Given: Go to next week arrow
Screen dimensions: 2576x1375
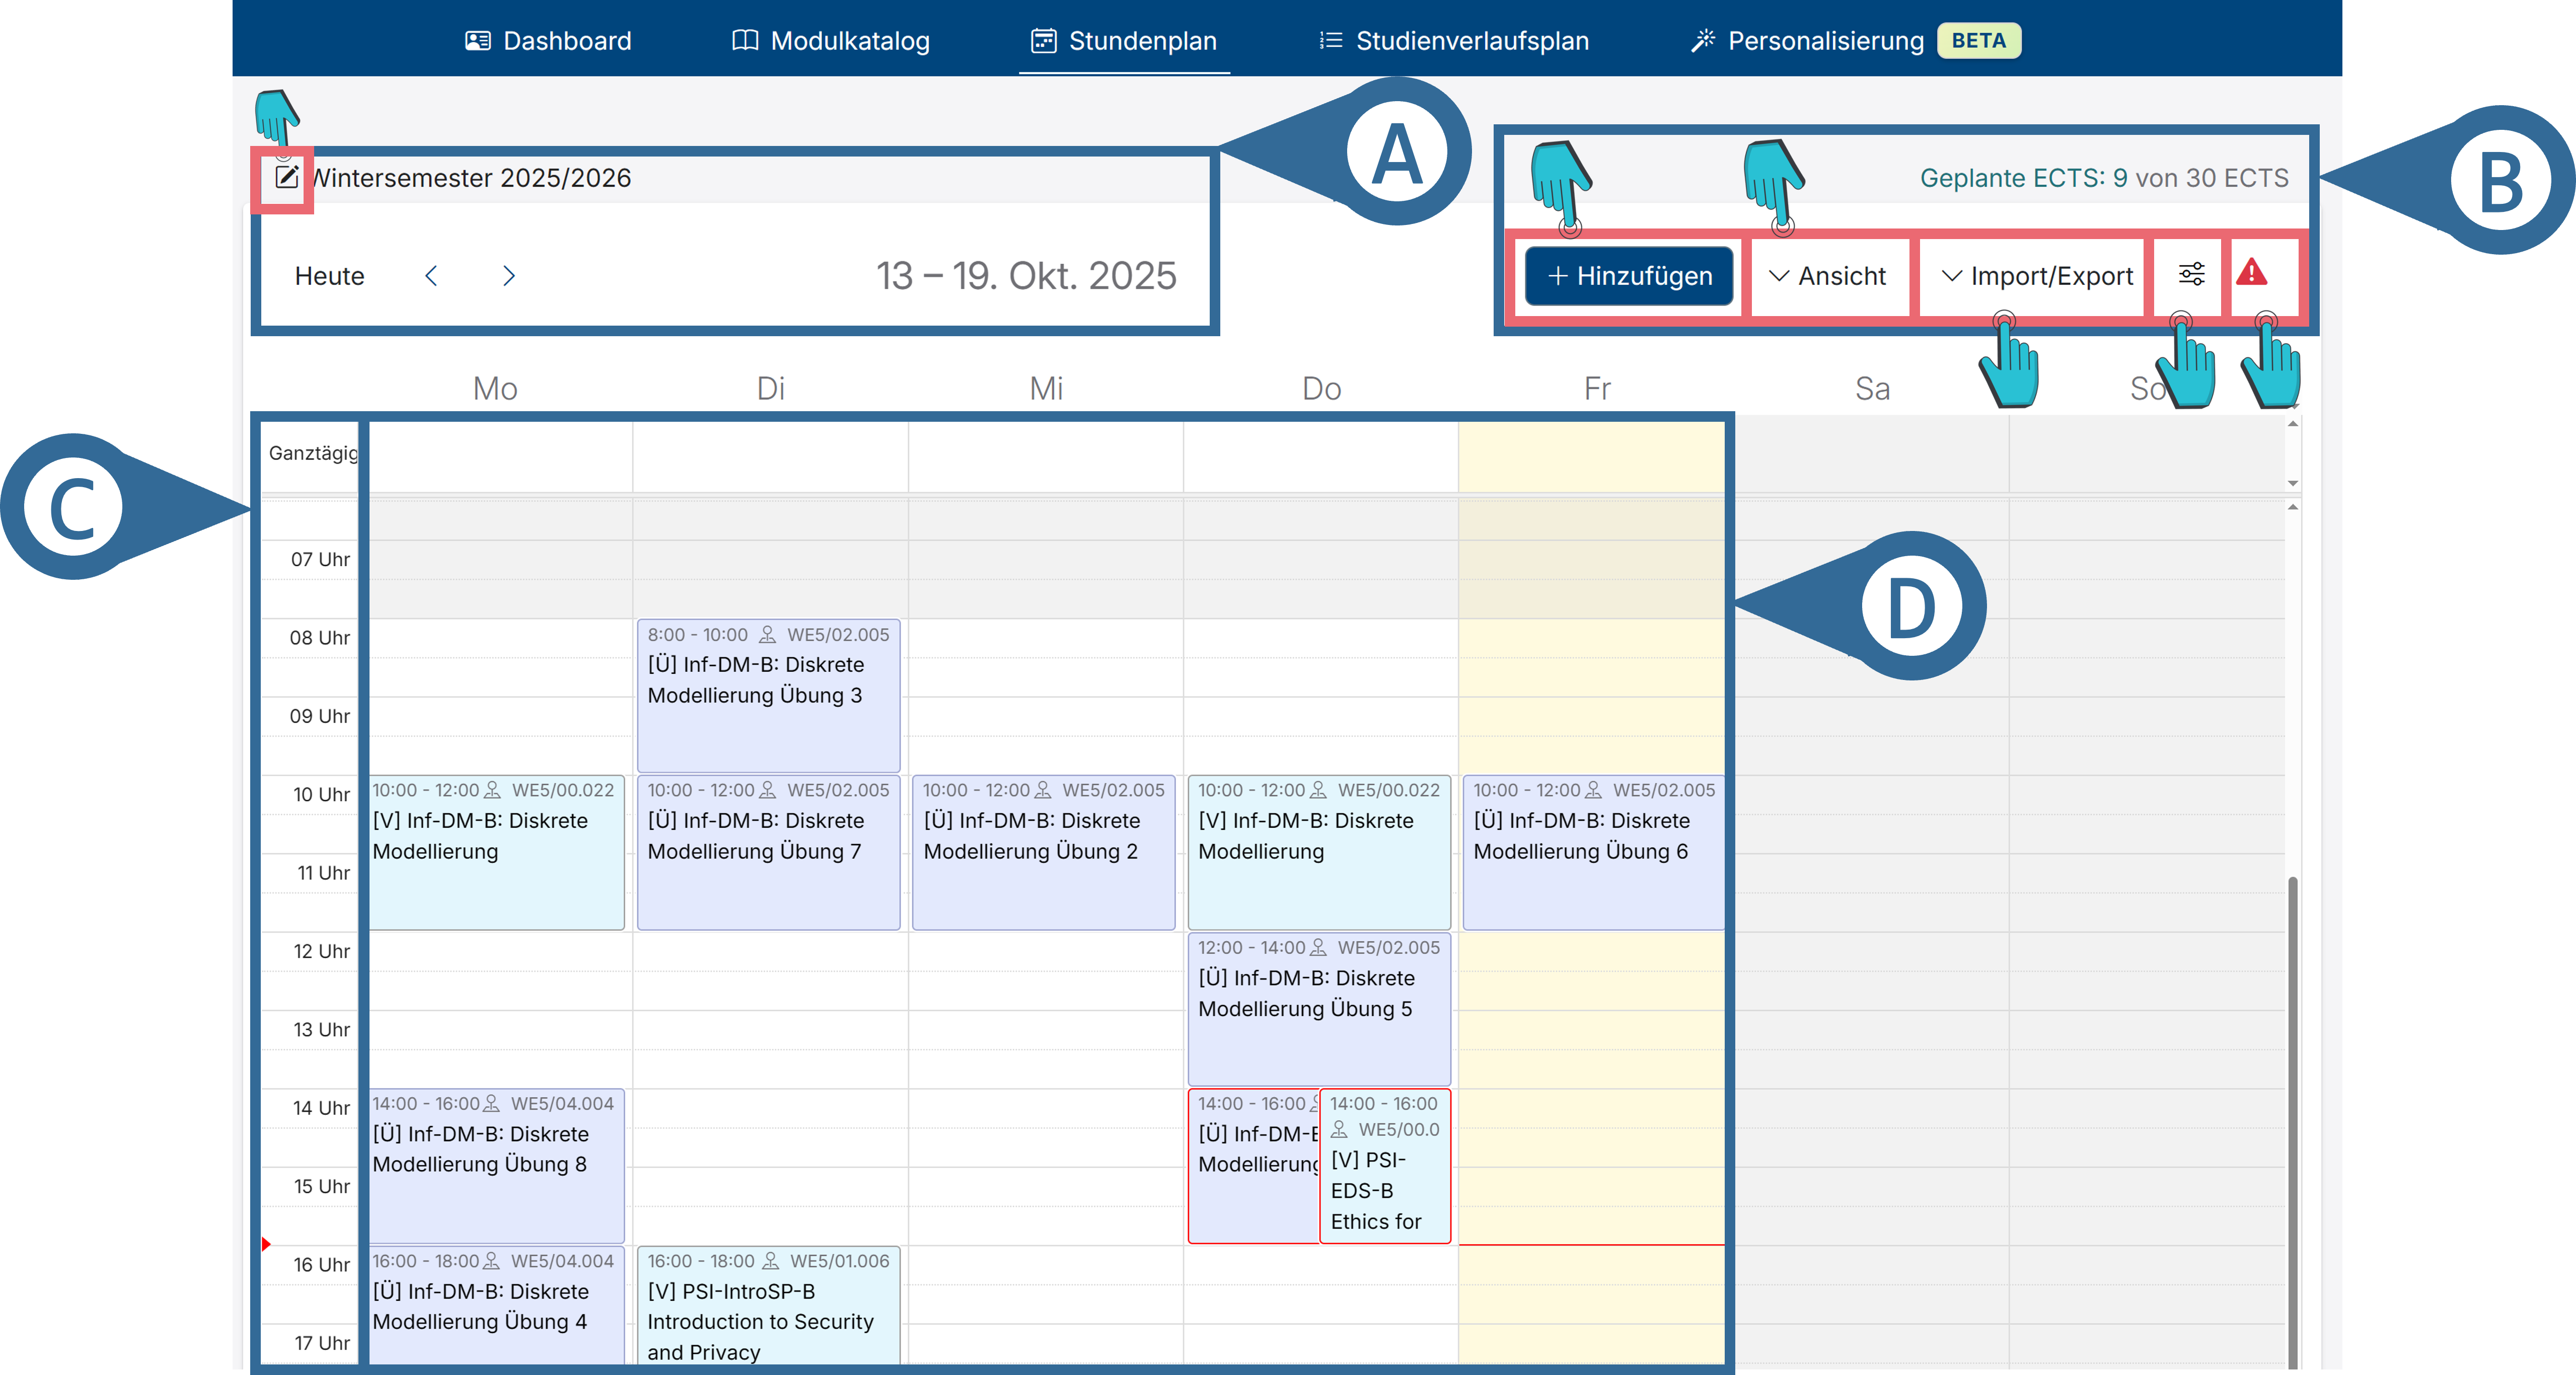Looking at the screenshot, I should point(509,276).
